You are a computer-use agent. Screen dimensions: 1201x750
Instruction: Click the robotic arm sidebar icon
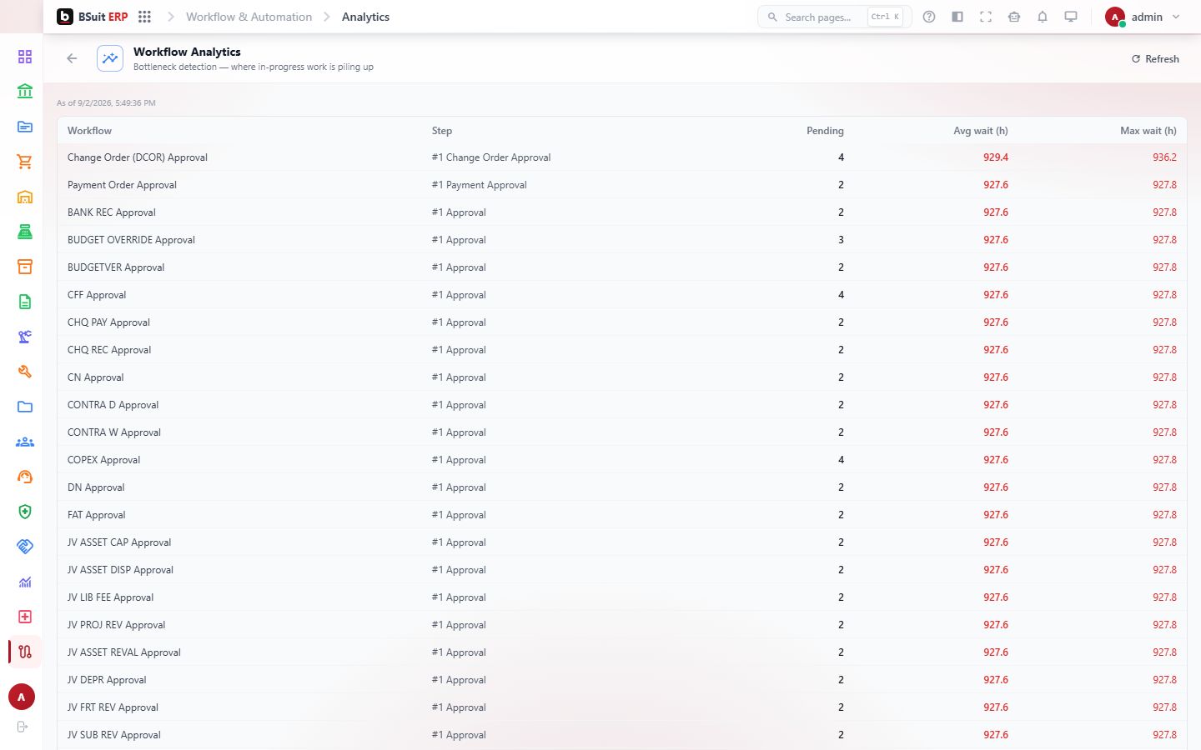click(25, 337)
